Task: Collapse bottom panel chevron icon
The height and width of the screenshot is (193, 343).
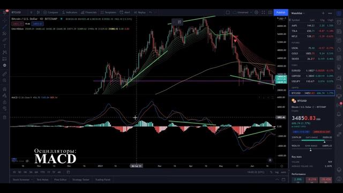Action: [277, 180]
